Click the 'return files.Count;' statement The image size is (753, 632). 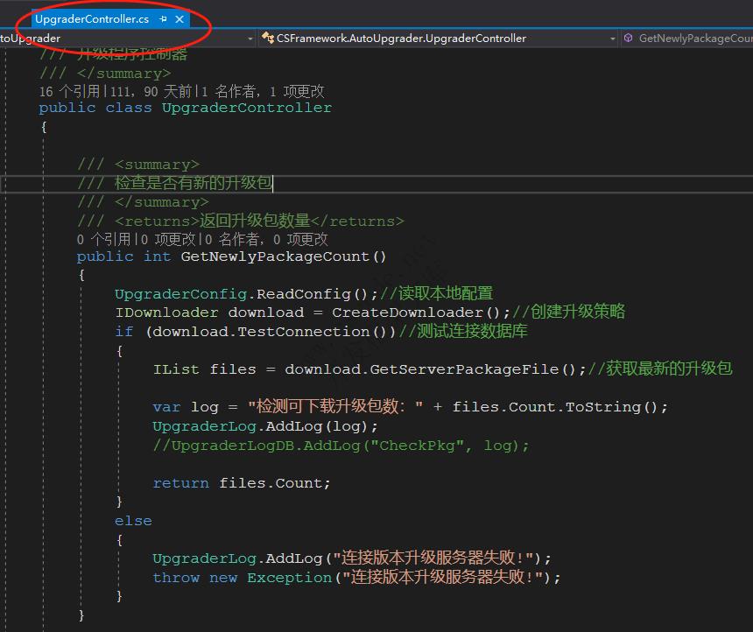tap(241, 482)
